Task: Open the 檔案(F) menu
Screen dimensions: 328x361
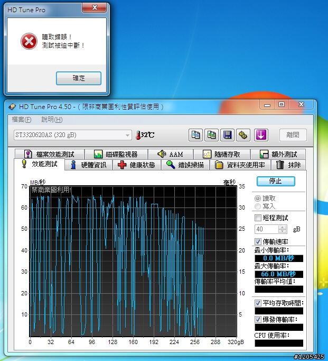Action: pyautogui.click(x=21, y=120)
